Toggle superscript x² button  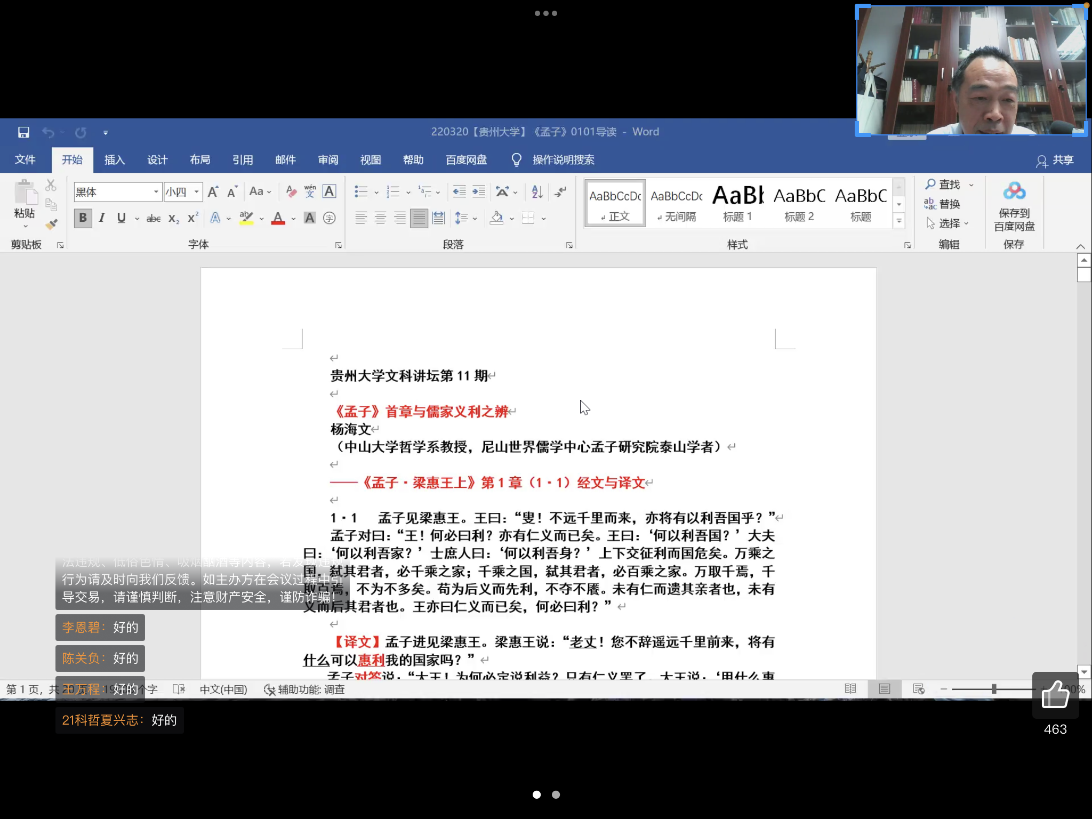(193, 218)
